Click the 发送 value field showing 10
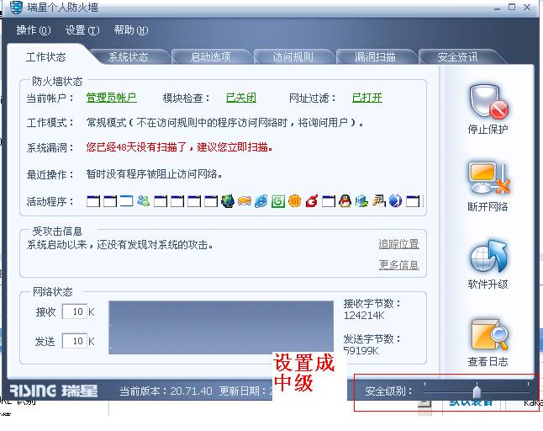 pos(74,341)
